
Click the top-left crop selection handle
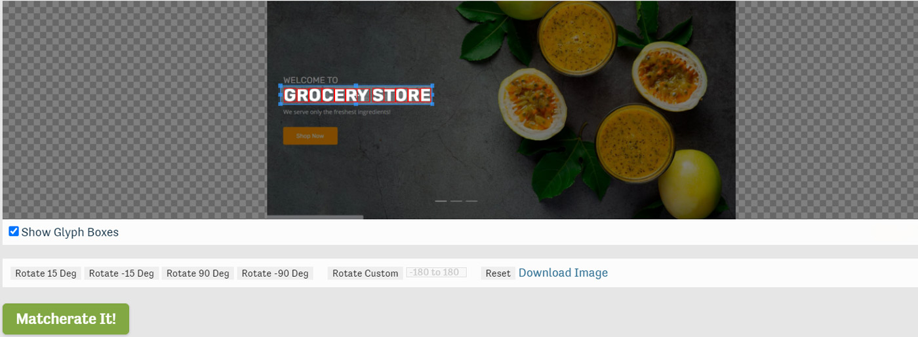(x=281, y=86)
